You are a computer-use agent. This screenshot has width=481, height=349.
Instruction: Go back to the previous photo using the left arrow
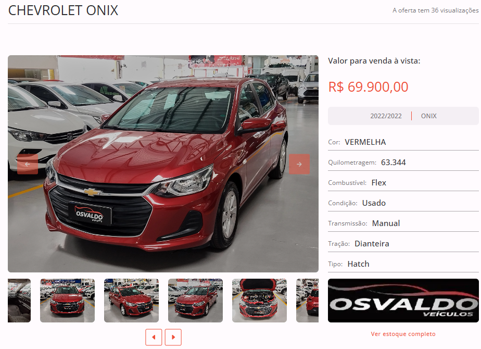click(x=28, y=164)
